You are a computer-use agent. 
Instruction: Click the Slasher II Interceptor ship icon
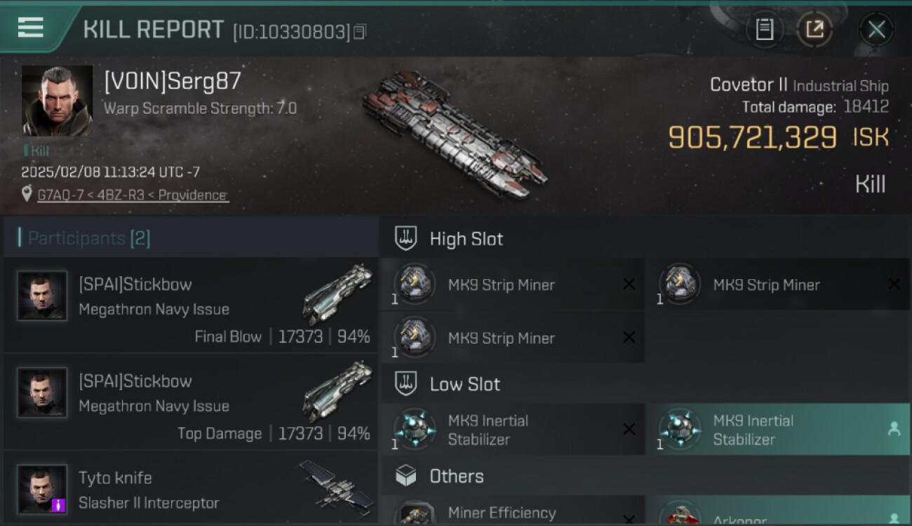pyautogui.click(x=335, y=486)
